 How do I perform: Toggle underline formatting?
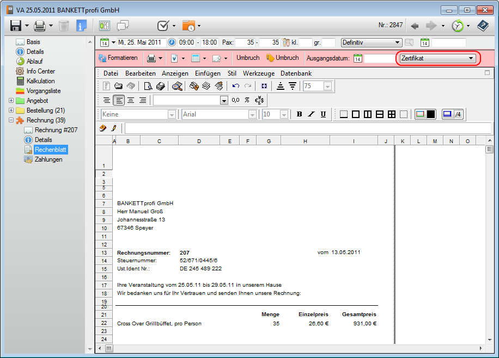[x=323, y=114]
